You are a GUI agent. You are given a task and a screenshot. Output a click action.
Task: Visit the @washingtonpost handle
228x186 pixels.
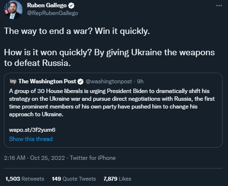(x=109, y=81)
